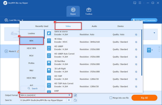Choose the 4K Video preset name
Image resolution: width=162 pixels, height=105 pixels.
(58, 39)
